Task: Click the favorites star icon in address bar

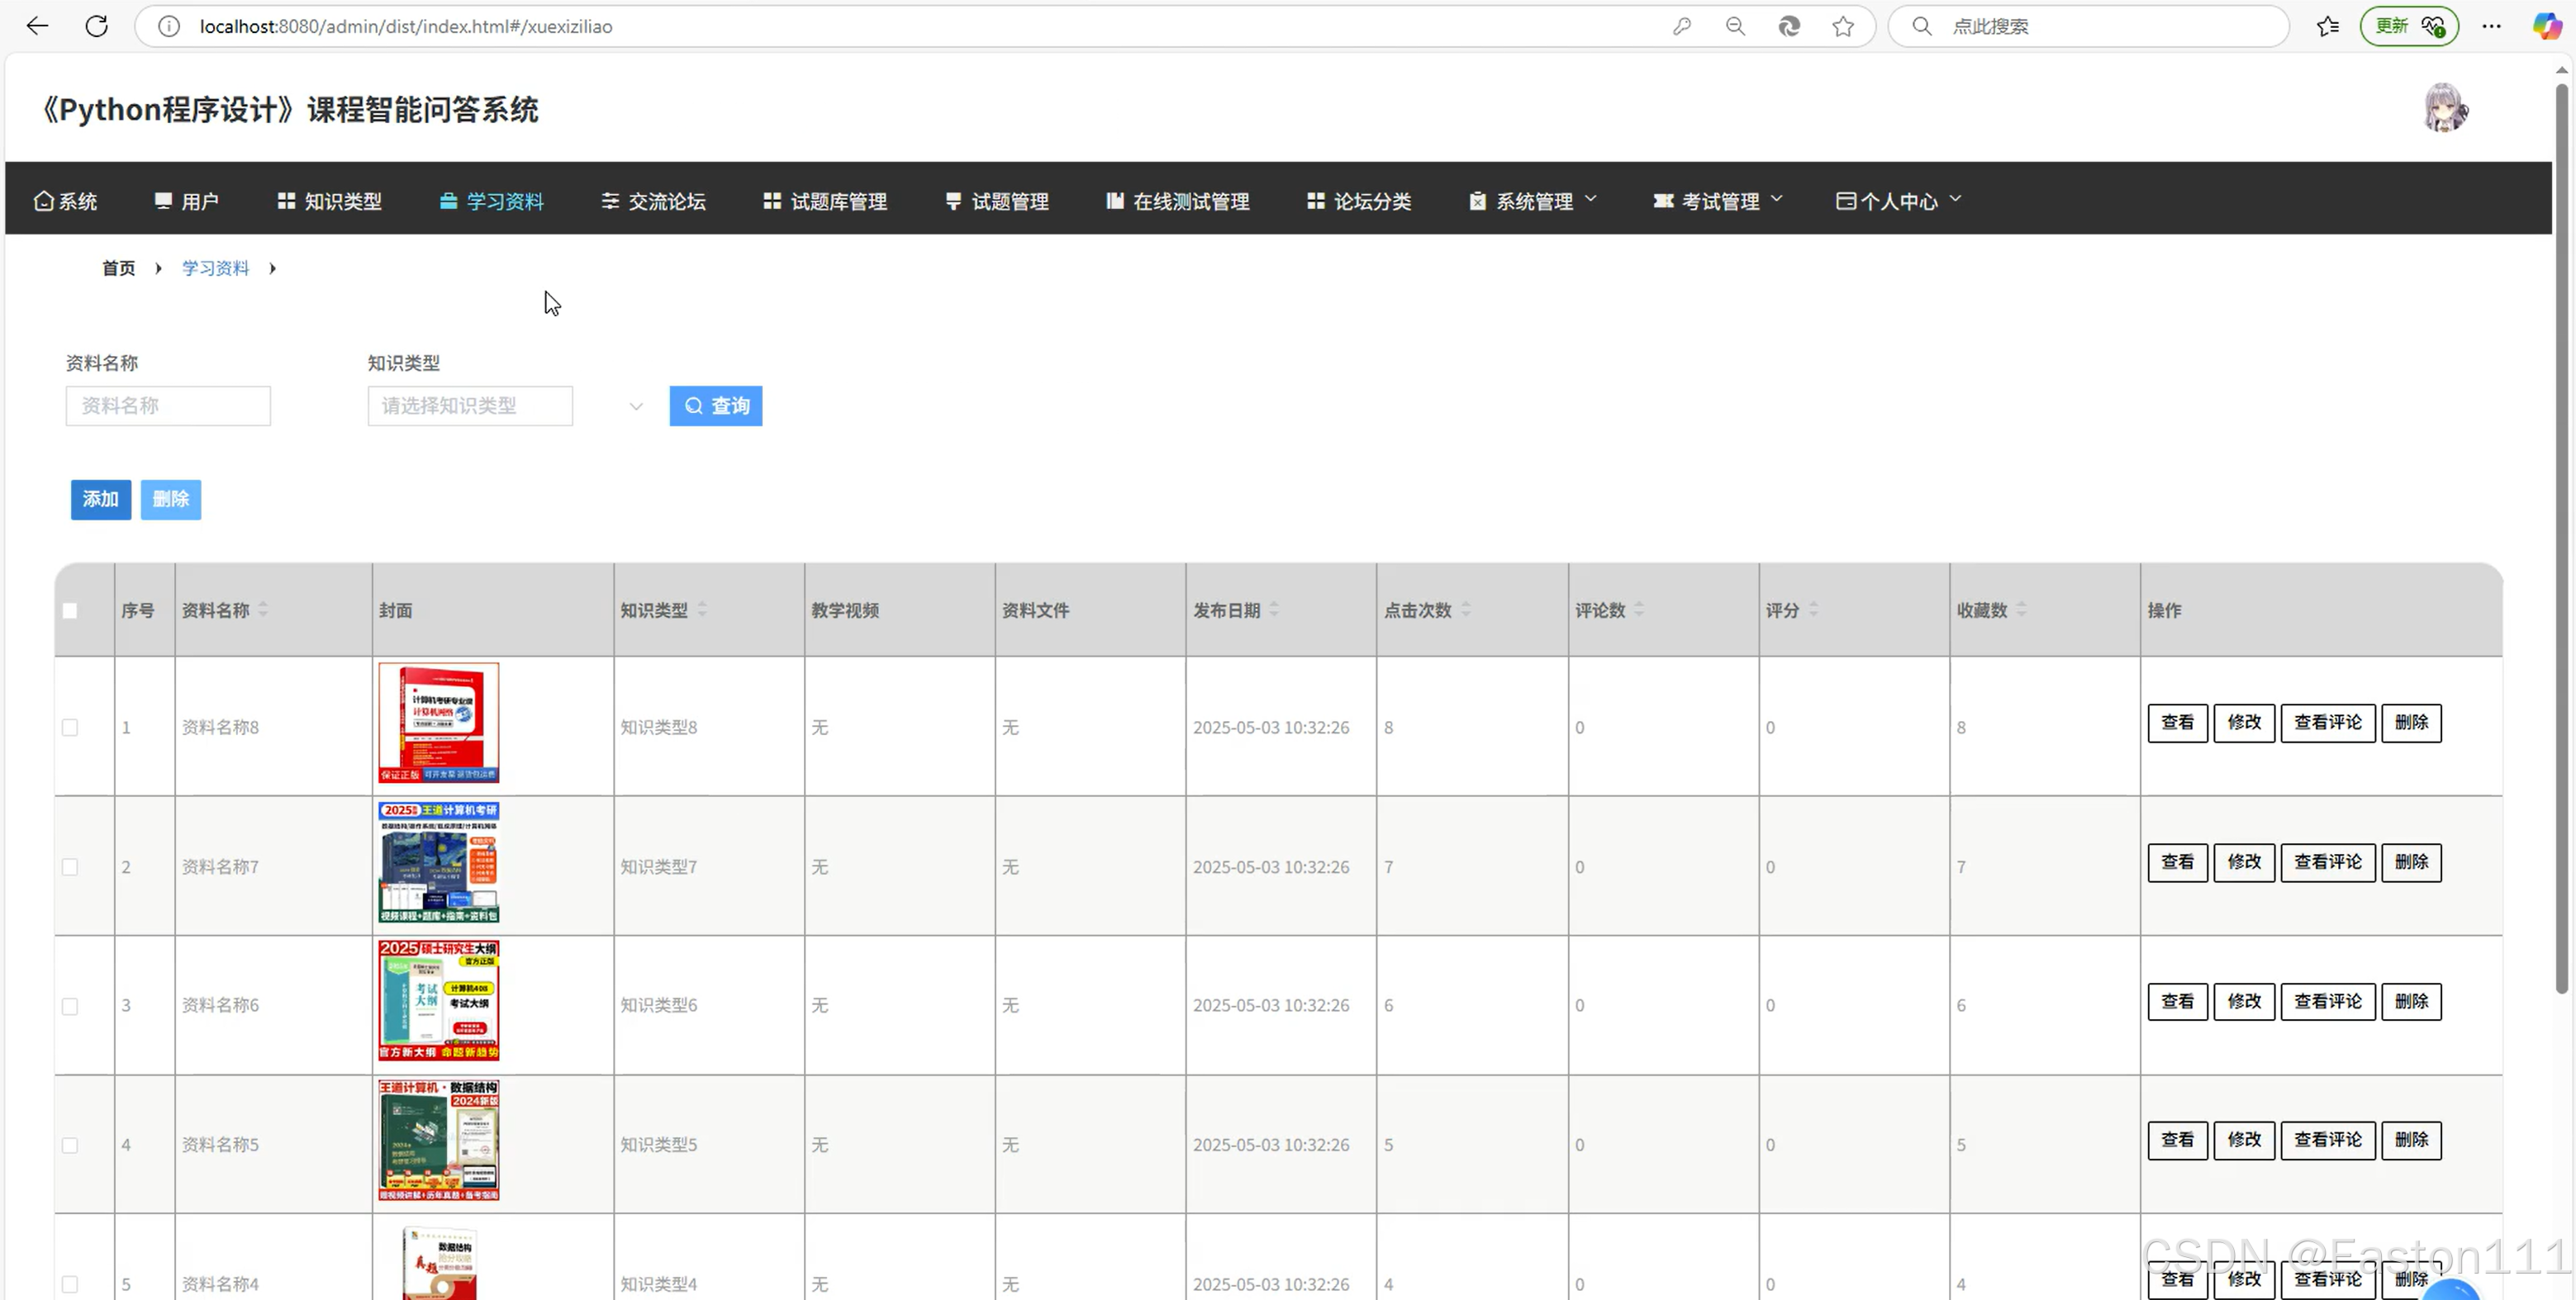Action: pos(1843,26)
